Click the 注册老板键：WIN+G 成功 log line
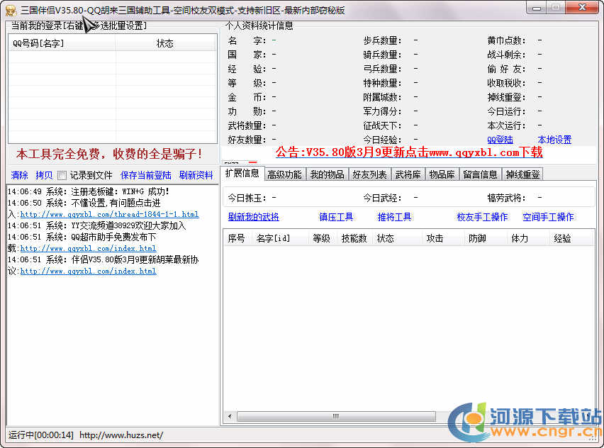This screenshot has width=604, height=448. pyautogui.click(x=88, y=192)
